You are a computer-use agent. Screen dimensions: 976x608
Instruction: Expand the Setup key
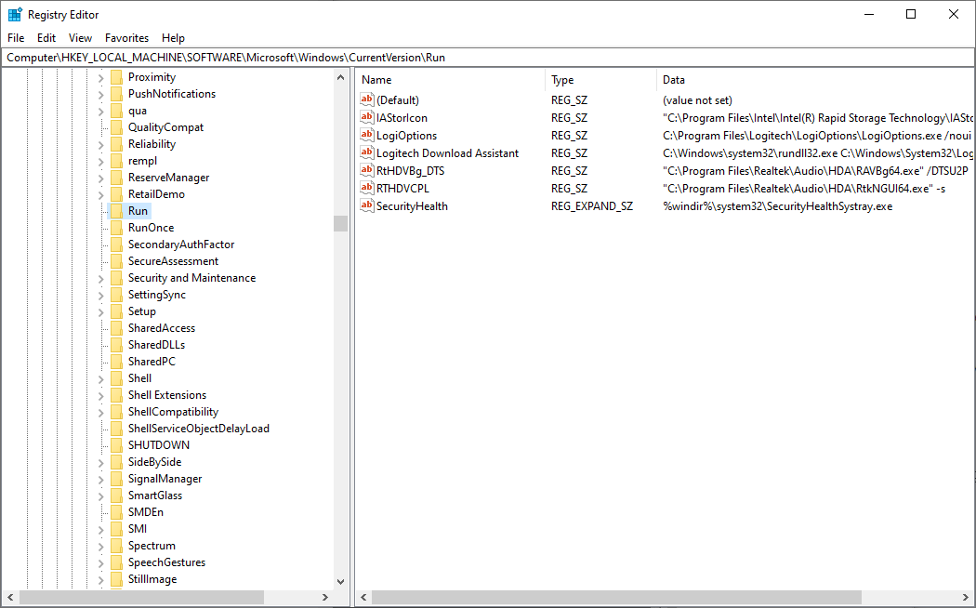(100, 311)
